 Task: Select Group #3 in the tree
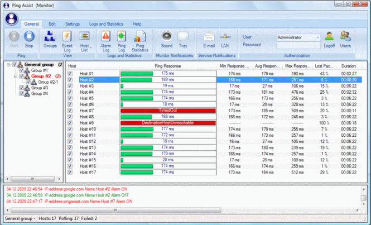click(40, 88)
